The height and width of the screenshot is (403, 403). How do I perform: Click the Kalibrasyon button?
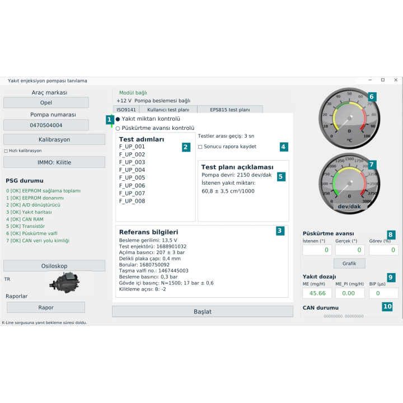[54, 139]
